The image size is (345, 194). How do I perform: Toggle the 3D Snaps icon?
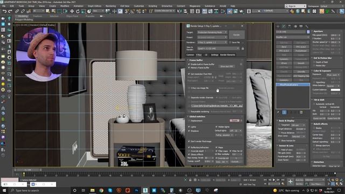[x=127, y=11]
